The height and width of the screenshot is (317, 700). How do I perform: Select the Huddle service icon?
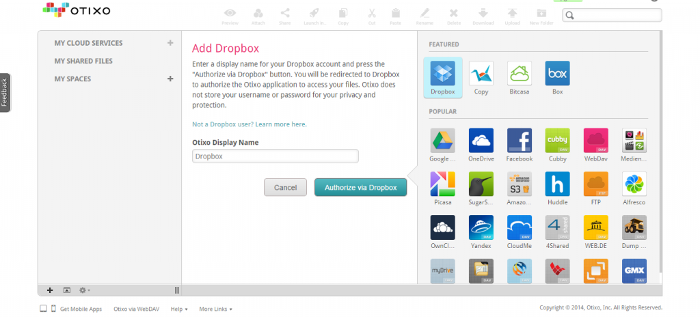[557, 184]
